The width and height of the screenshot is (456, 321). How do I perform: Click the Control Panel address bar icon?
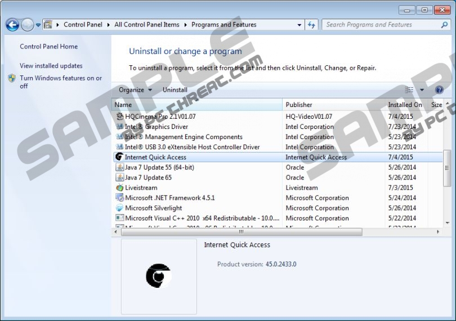point(48,25)
